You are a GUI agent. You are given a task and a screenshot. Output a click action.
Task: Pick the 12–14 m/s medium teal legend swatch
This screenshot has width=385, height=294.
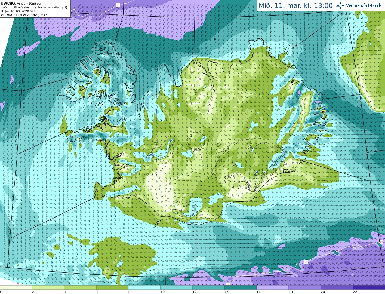[x=208, y=287]
